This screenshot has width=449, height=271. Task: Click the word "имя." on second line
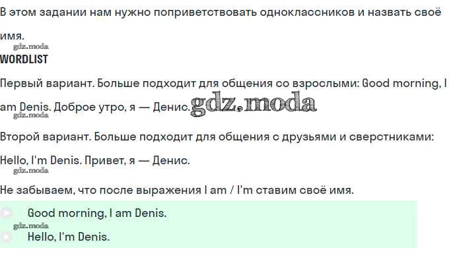pyautogui.click(x=12, y=36)
